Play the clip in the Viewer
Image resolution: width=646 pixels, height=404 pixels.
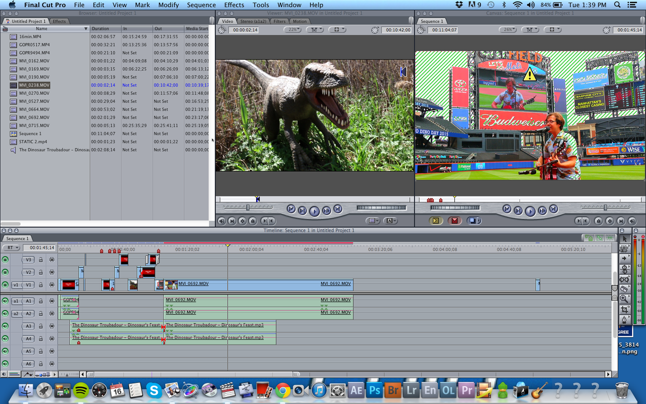[314, 211]
